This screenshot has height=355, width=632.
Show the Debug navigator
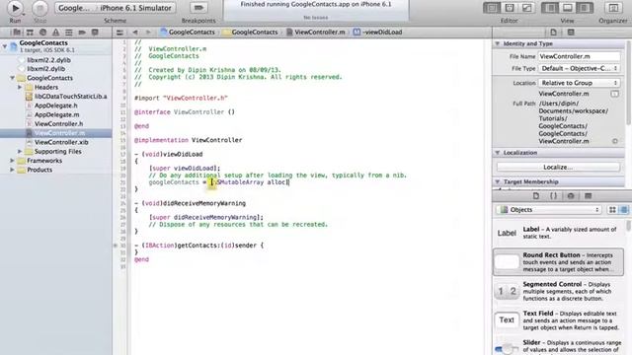tap(69, 33)
